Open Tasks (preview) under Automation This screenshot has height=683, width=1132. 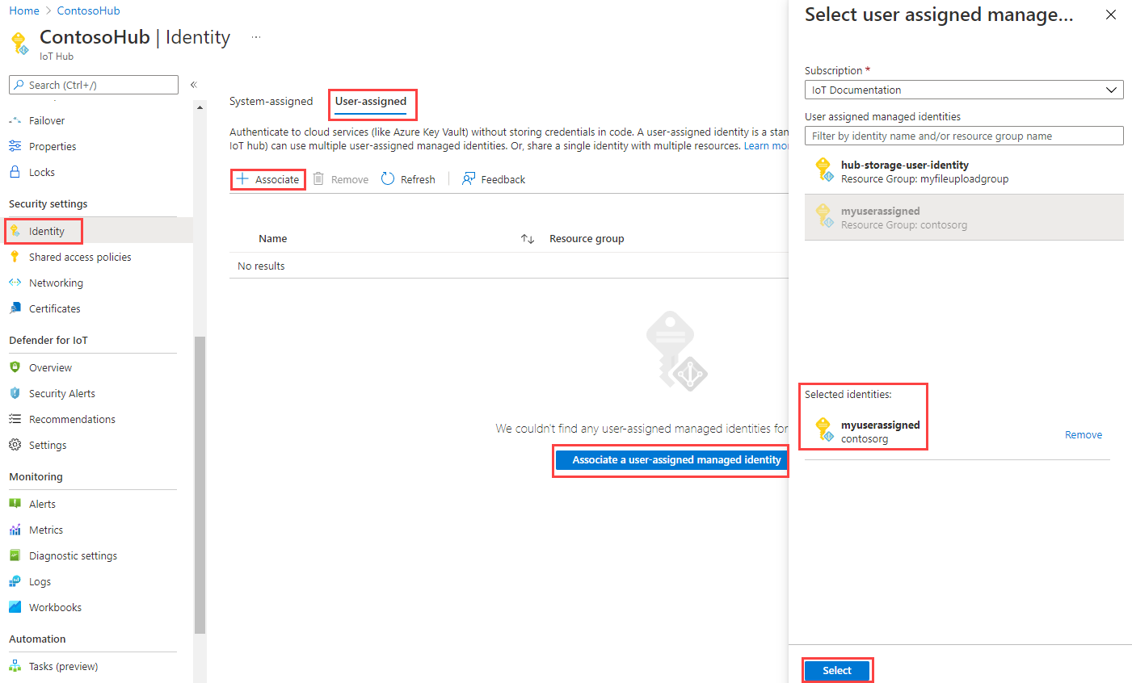click(x=63, y=666)
